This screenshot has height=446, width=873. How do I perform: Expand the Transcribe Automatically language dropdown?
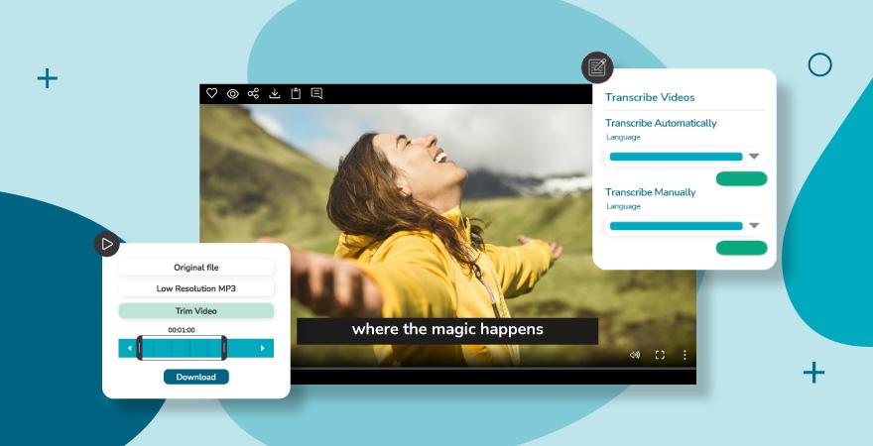coord(754,157)
